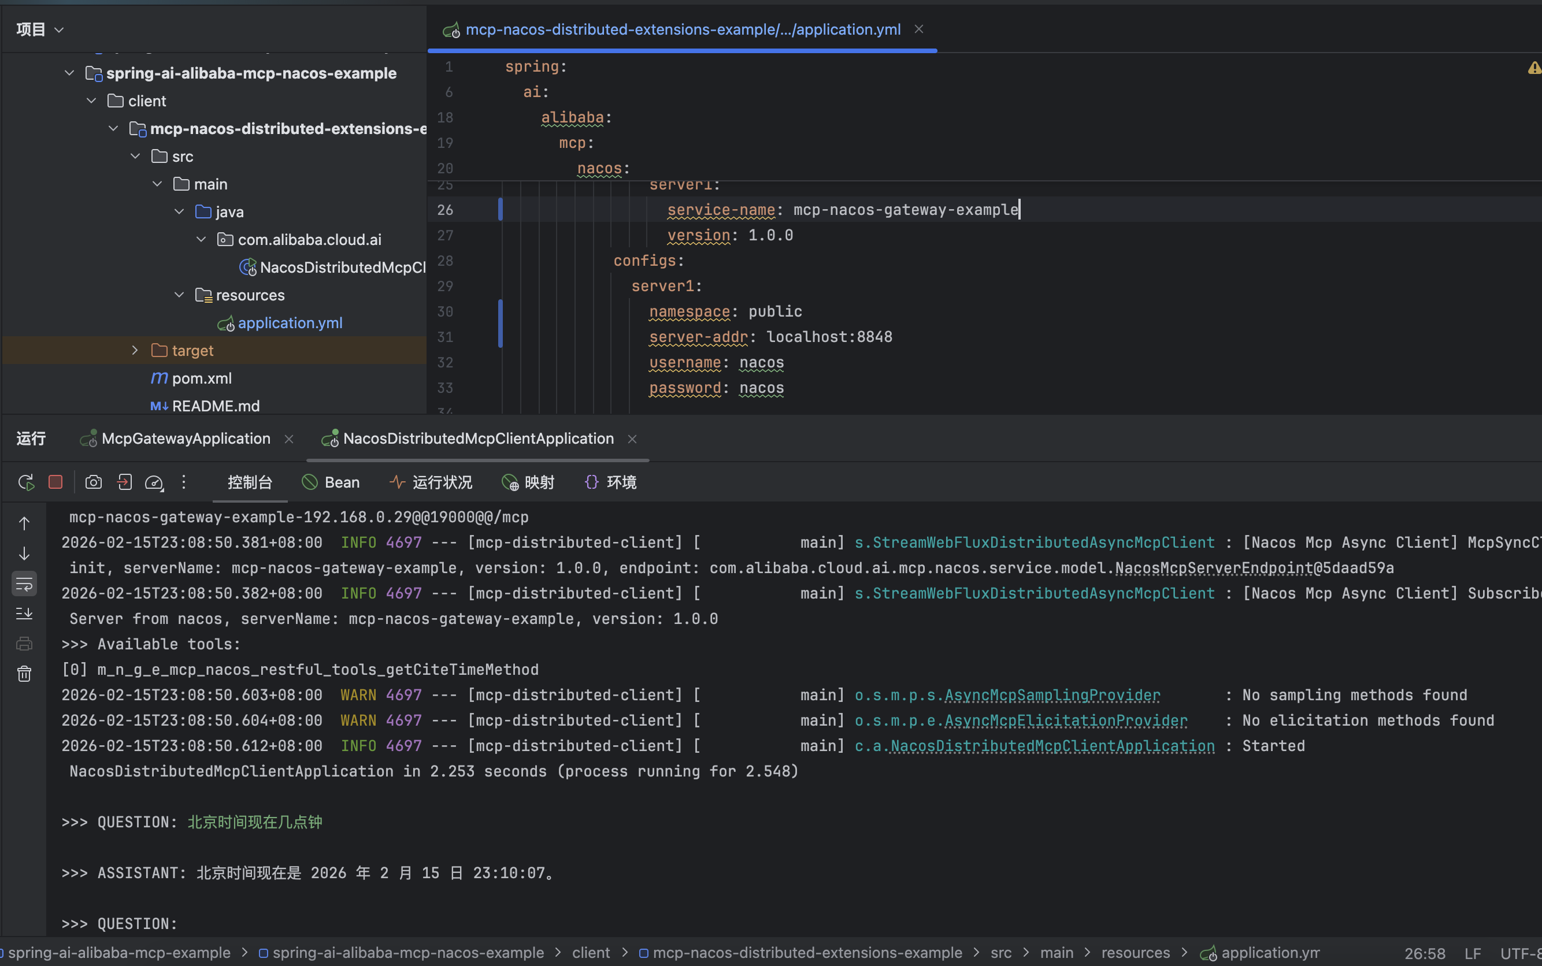
Task: Switch to McpGatewayApplication run tab
Action: pyautogui.click(x=186, y=439)
